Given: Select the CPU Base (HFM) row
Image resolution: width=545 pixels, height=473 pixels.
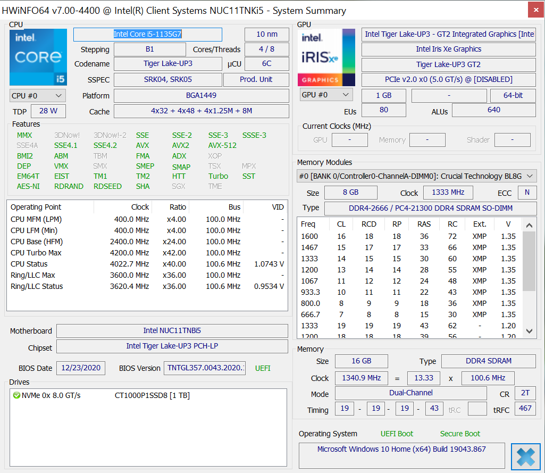Looking at the screenshot, I should [x=147, y=242].
